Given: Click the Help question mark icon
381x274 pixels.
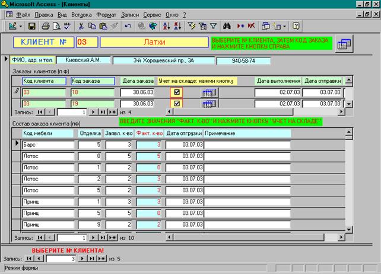Looking at the screenshot, I should (x=296, y=26).
